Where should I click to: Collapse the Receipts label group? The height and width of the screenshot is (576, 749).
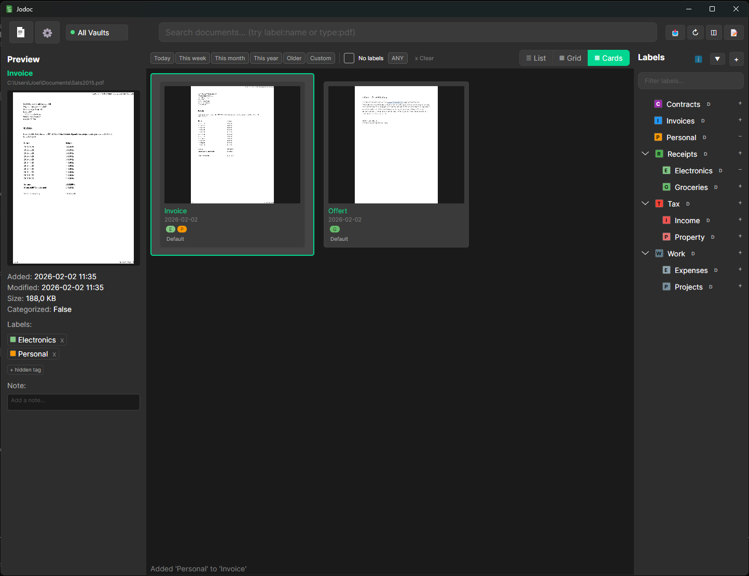(x=645, y=153)
